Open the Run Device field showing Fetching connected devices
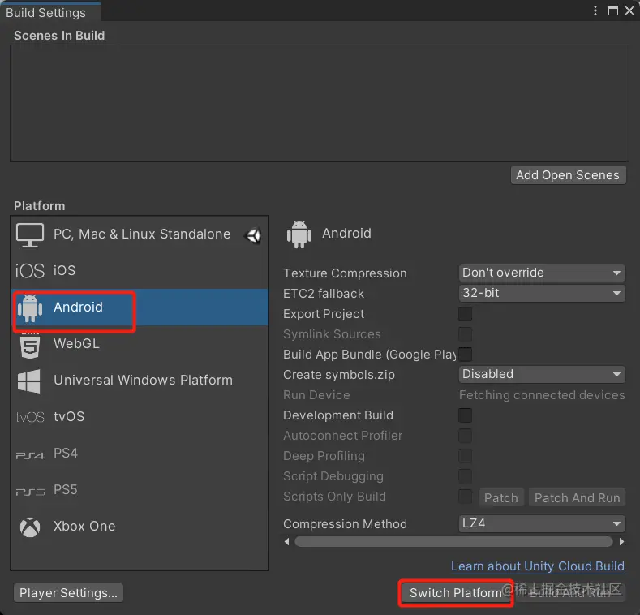640x615 pixels. pyautogui.click(x=542, y=395)
